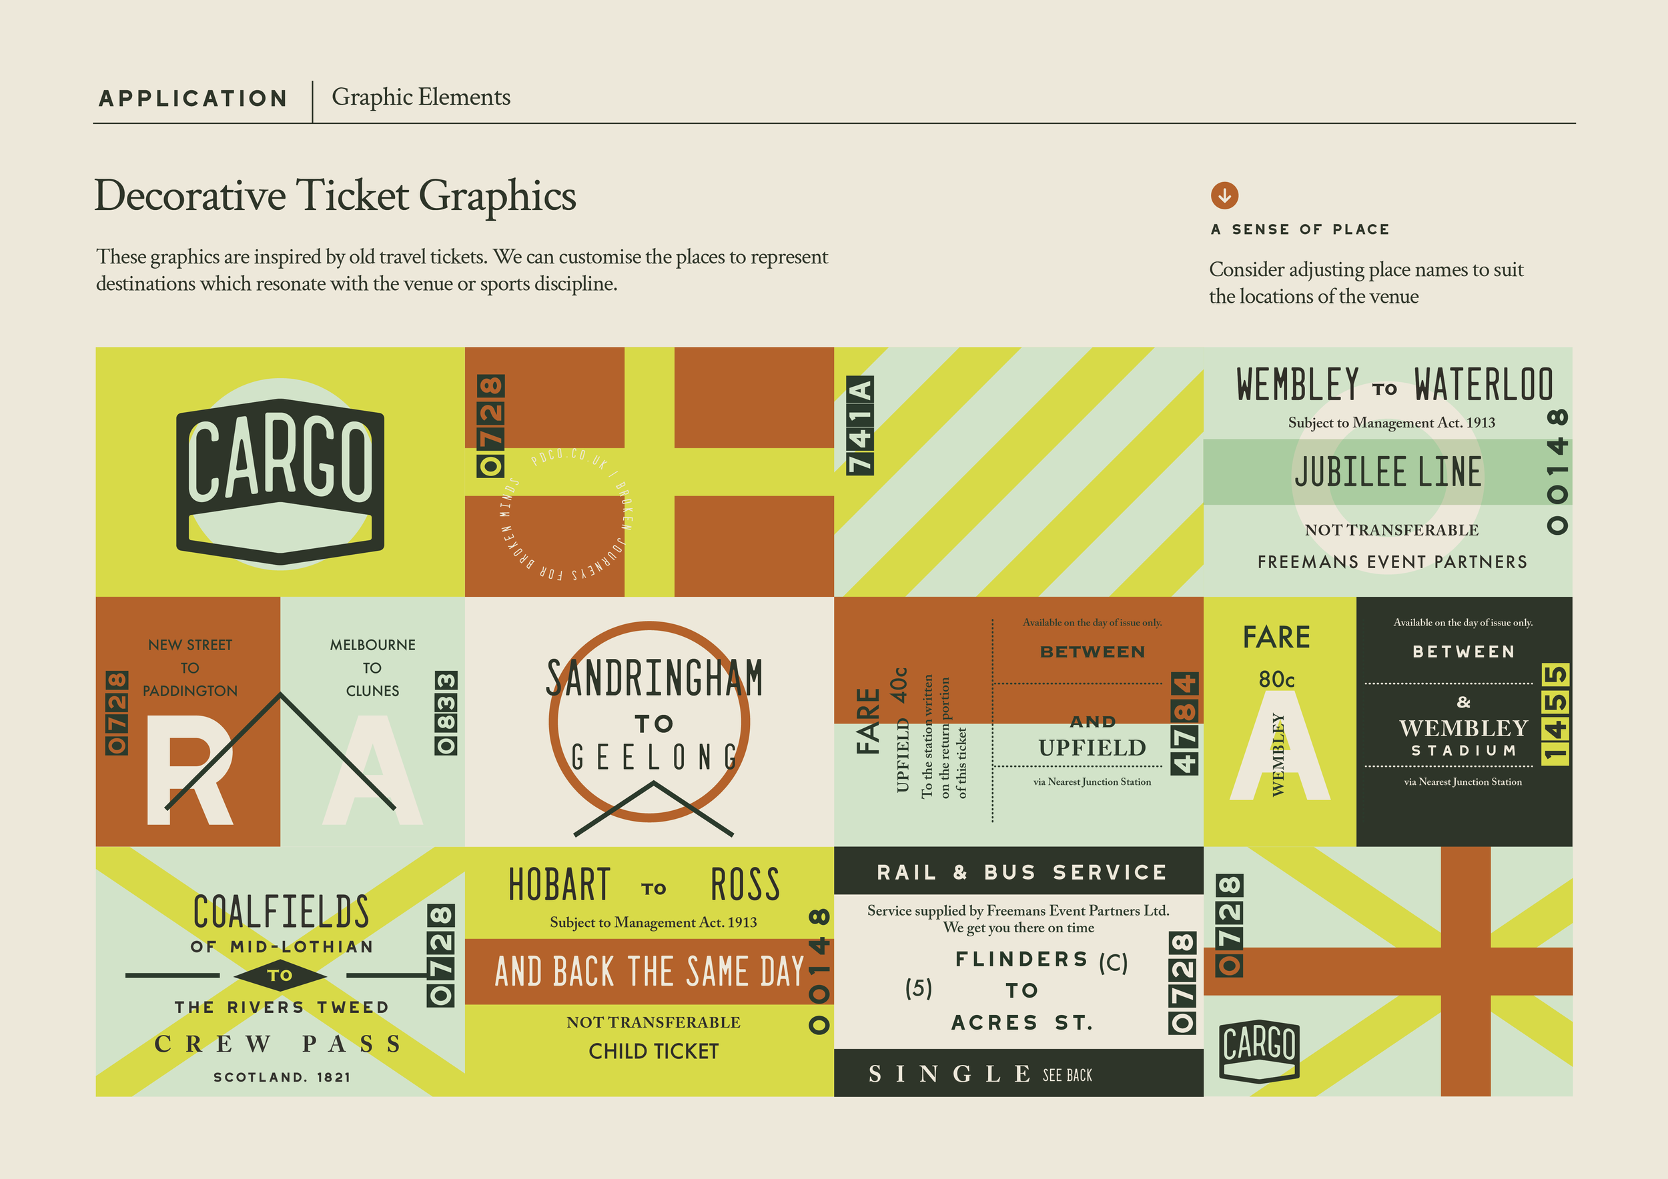Viewport: 1668px width, 1179px height.
Task: Click FLINDERS (C) text
Action: point(1041,960)
